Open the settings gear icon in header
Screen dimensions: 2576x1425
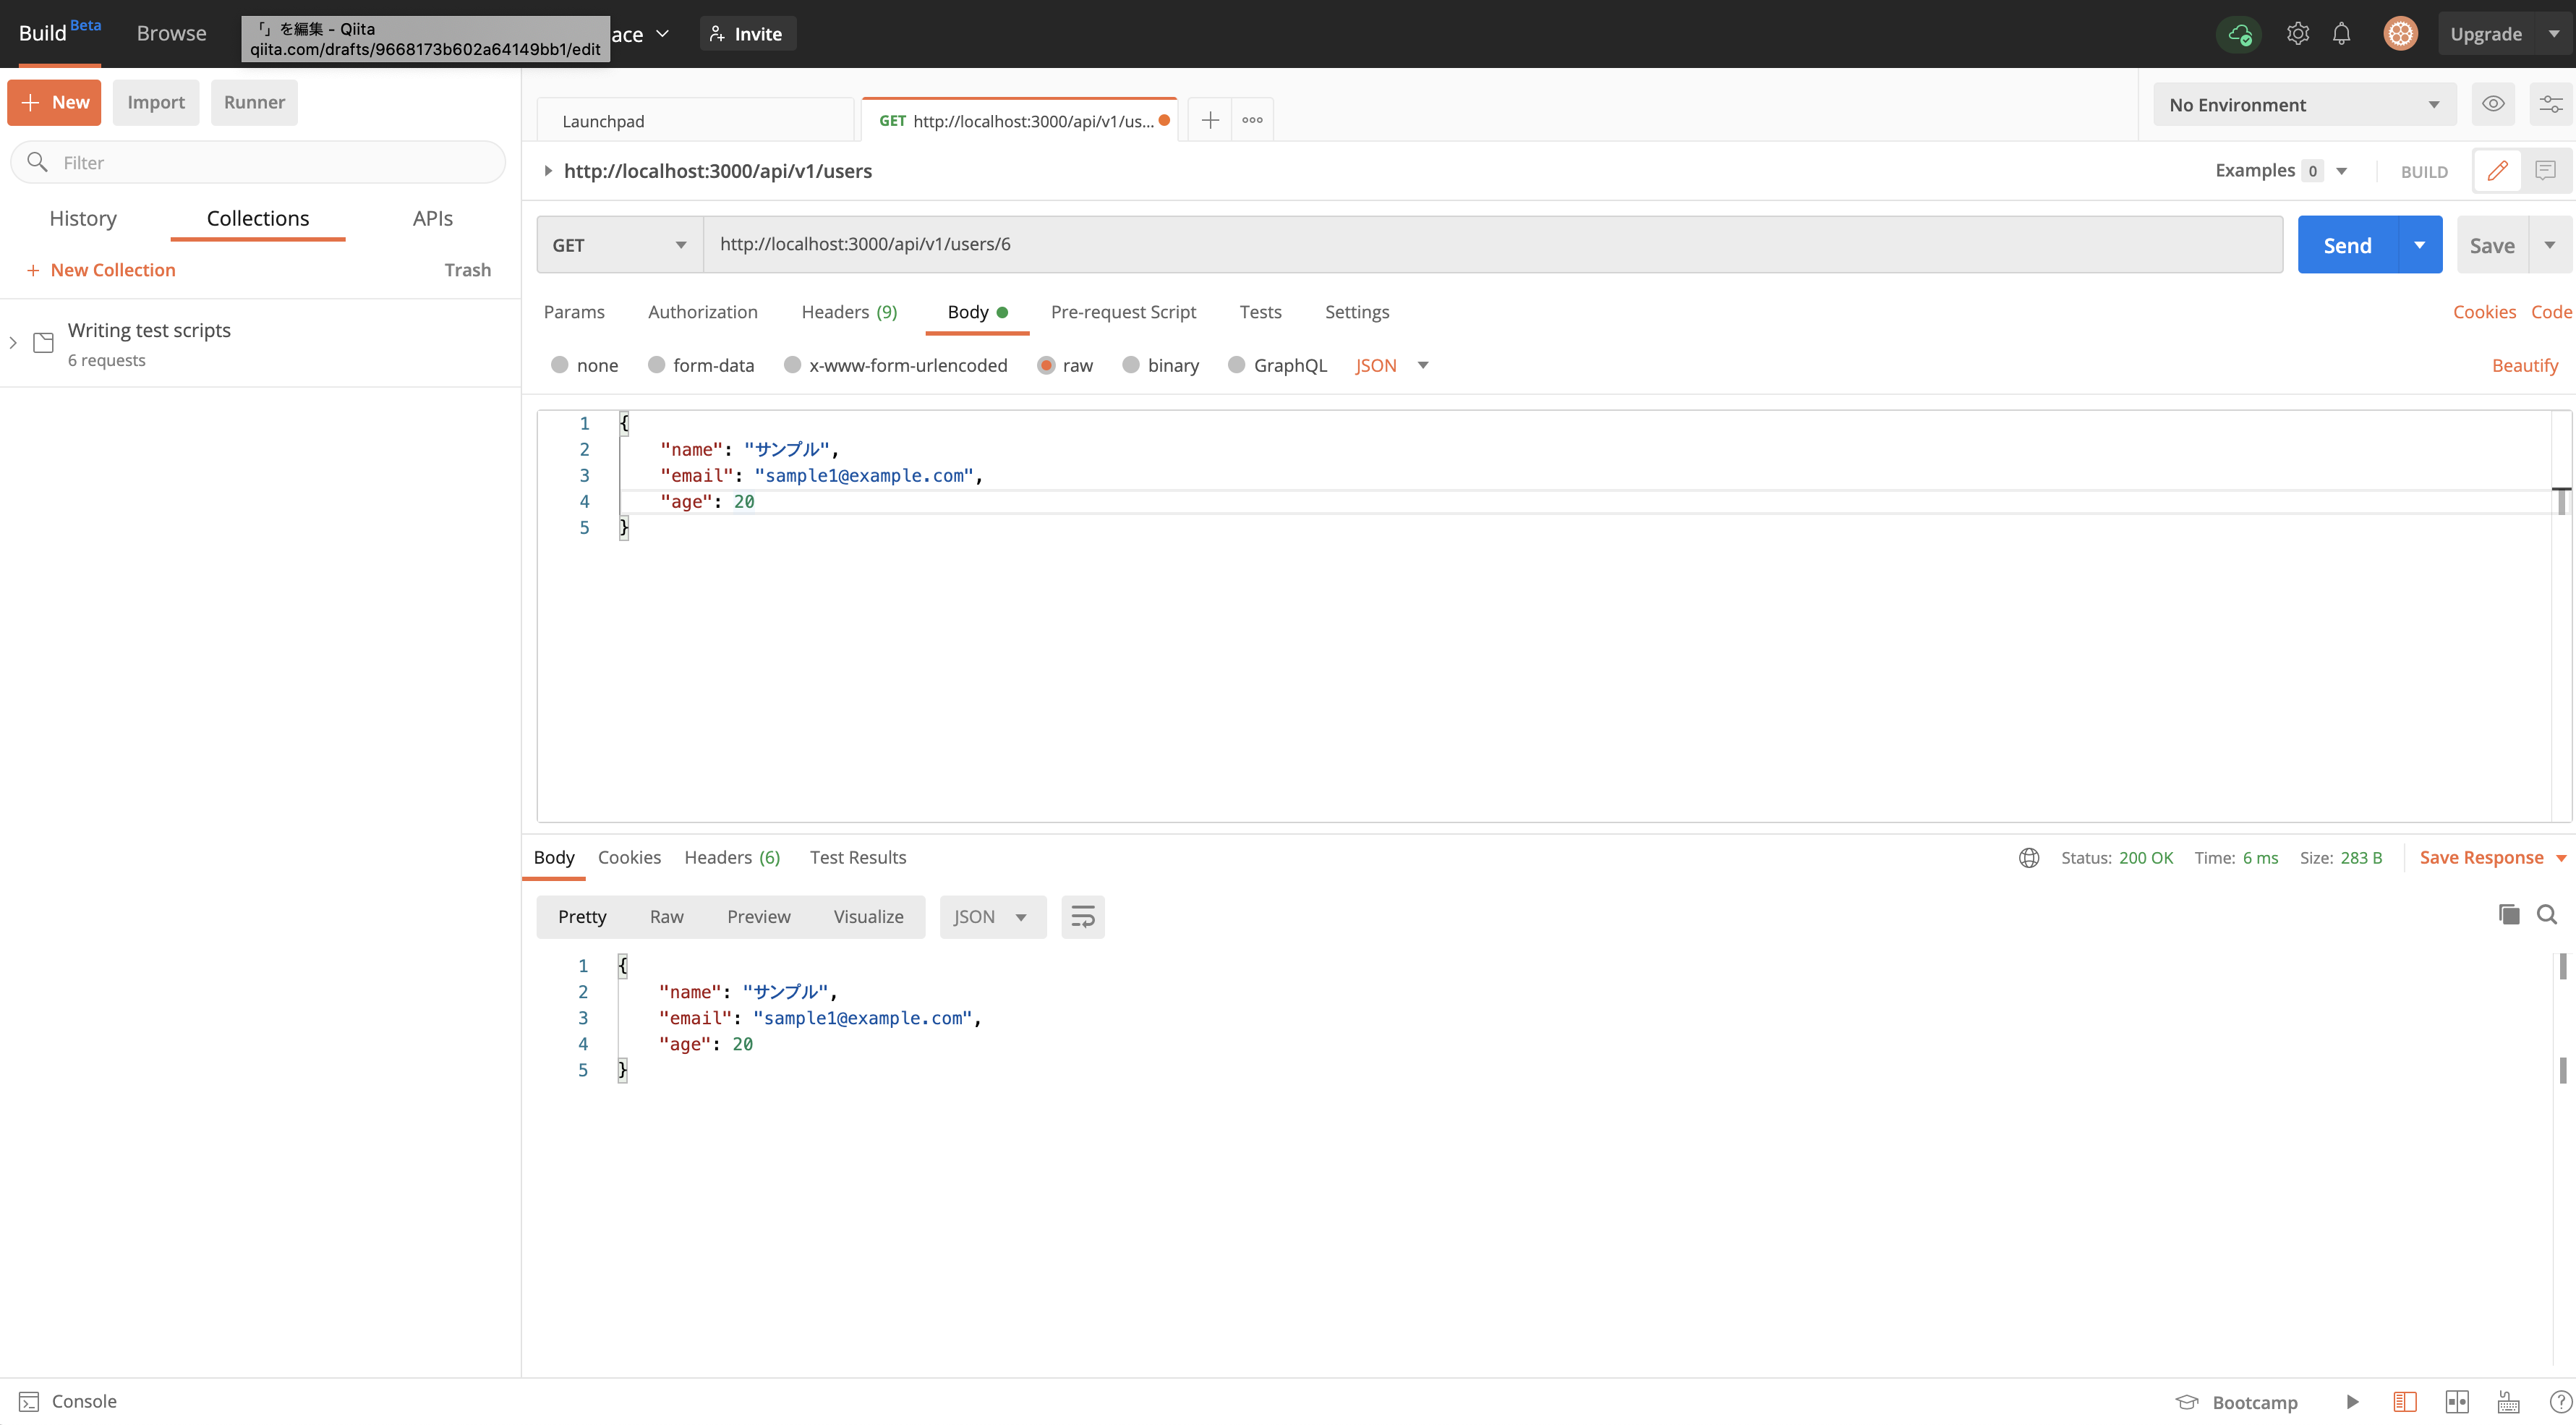(2297, 34)
